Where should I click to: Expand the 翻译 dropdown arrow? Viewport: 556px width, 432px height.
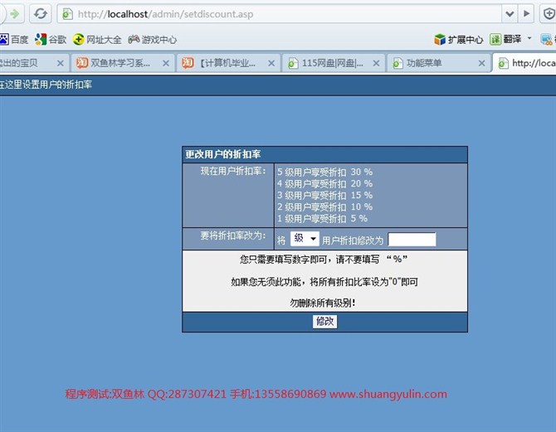pyautogui.click(x=529, y=38)
